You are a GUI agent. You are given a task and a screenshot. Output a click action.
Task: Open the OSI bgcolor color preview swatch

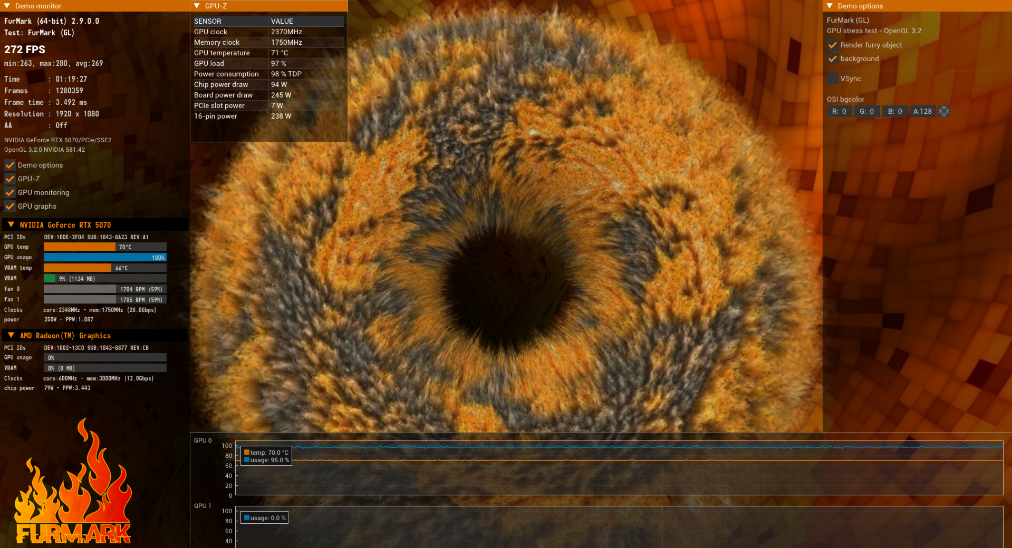click(944, 111)
